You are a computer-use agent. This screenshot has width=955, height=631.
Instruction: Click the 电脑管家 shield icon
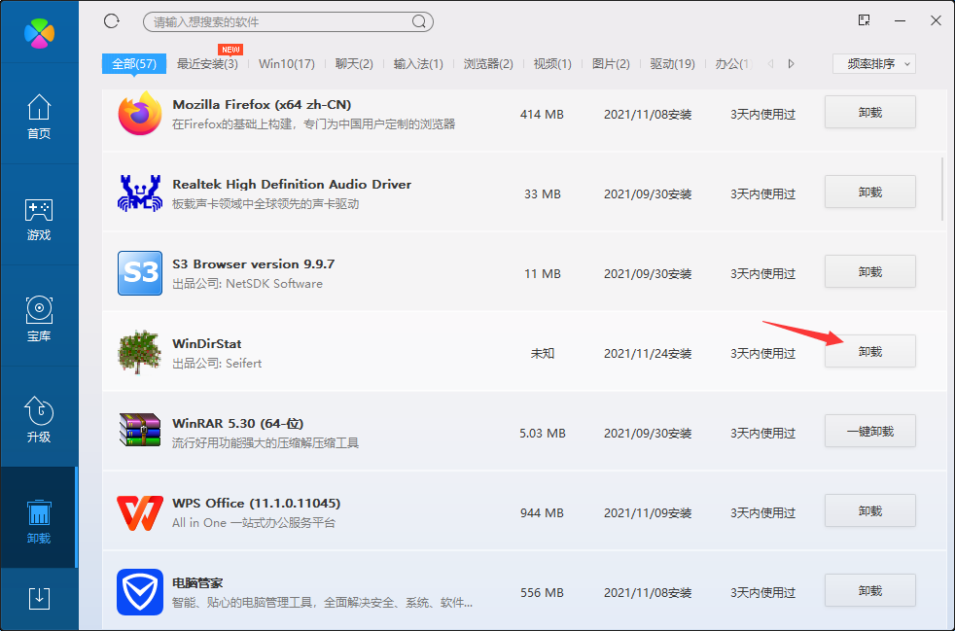[140, 592]
